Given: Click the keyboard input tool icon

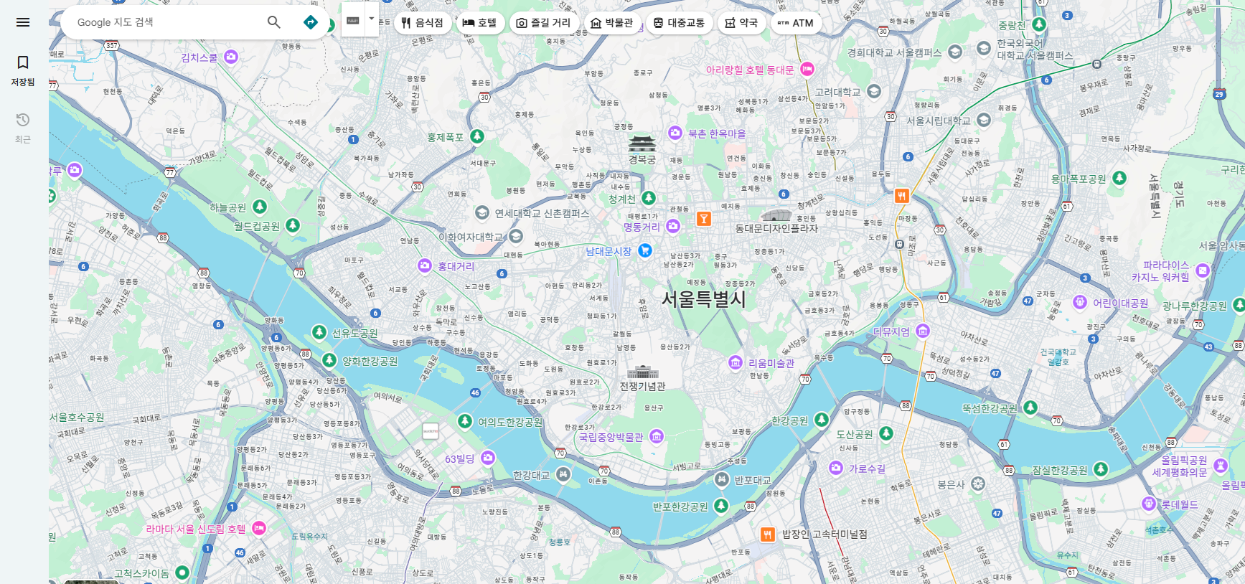Looking at the screenshot, I should (x=353, y=21).
